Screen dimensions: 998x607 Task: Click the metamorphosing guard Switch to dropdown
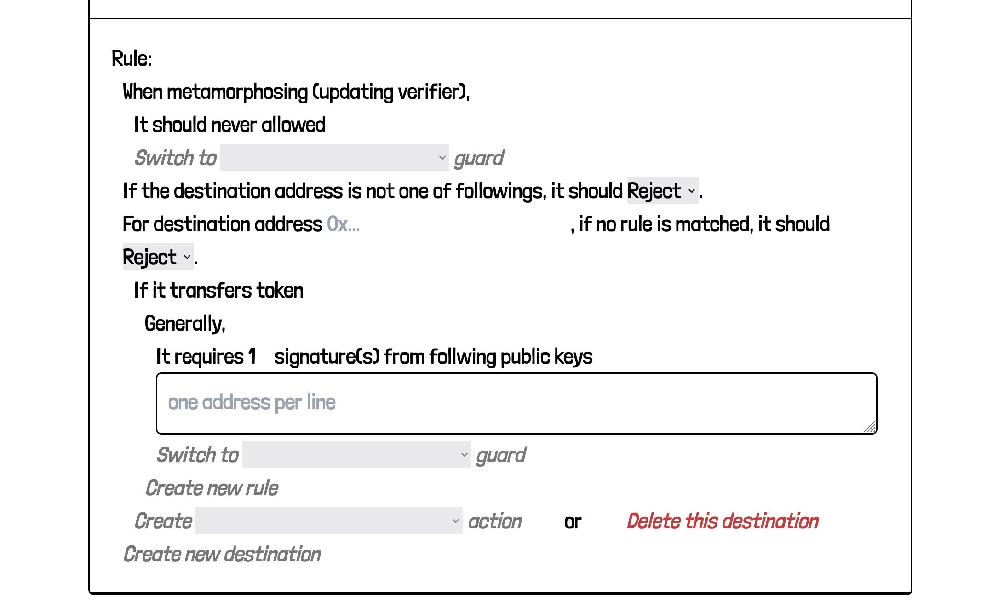[x=332, y=157]
